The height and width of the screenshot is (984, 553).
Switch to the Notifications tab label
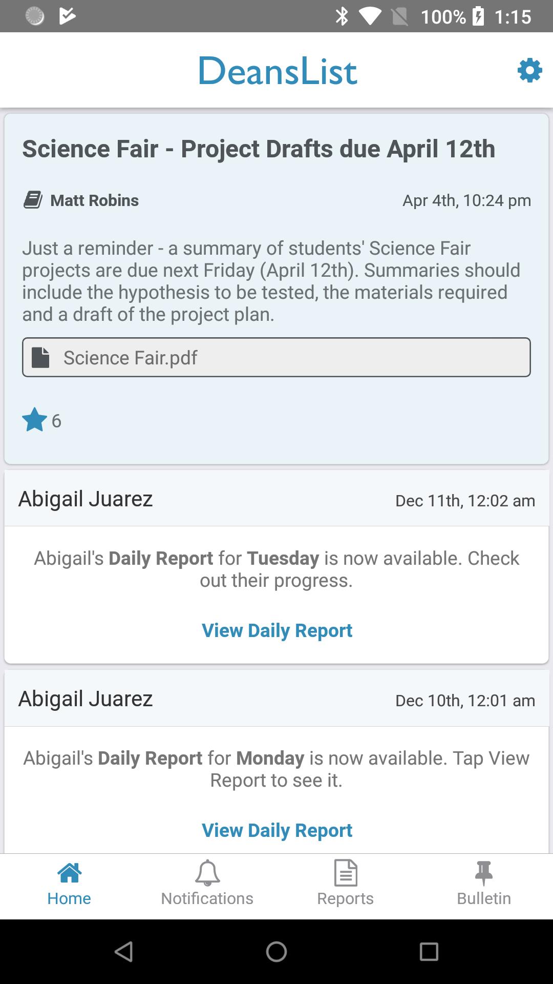207,898
